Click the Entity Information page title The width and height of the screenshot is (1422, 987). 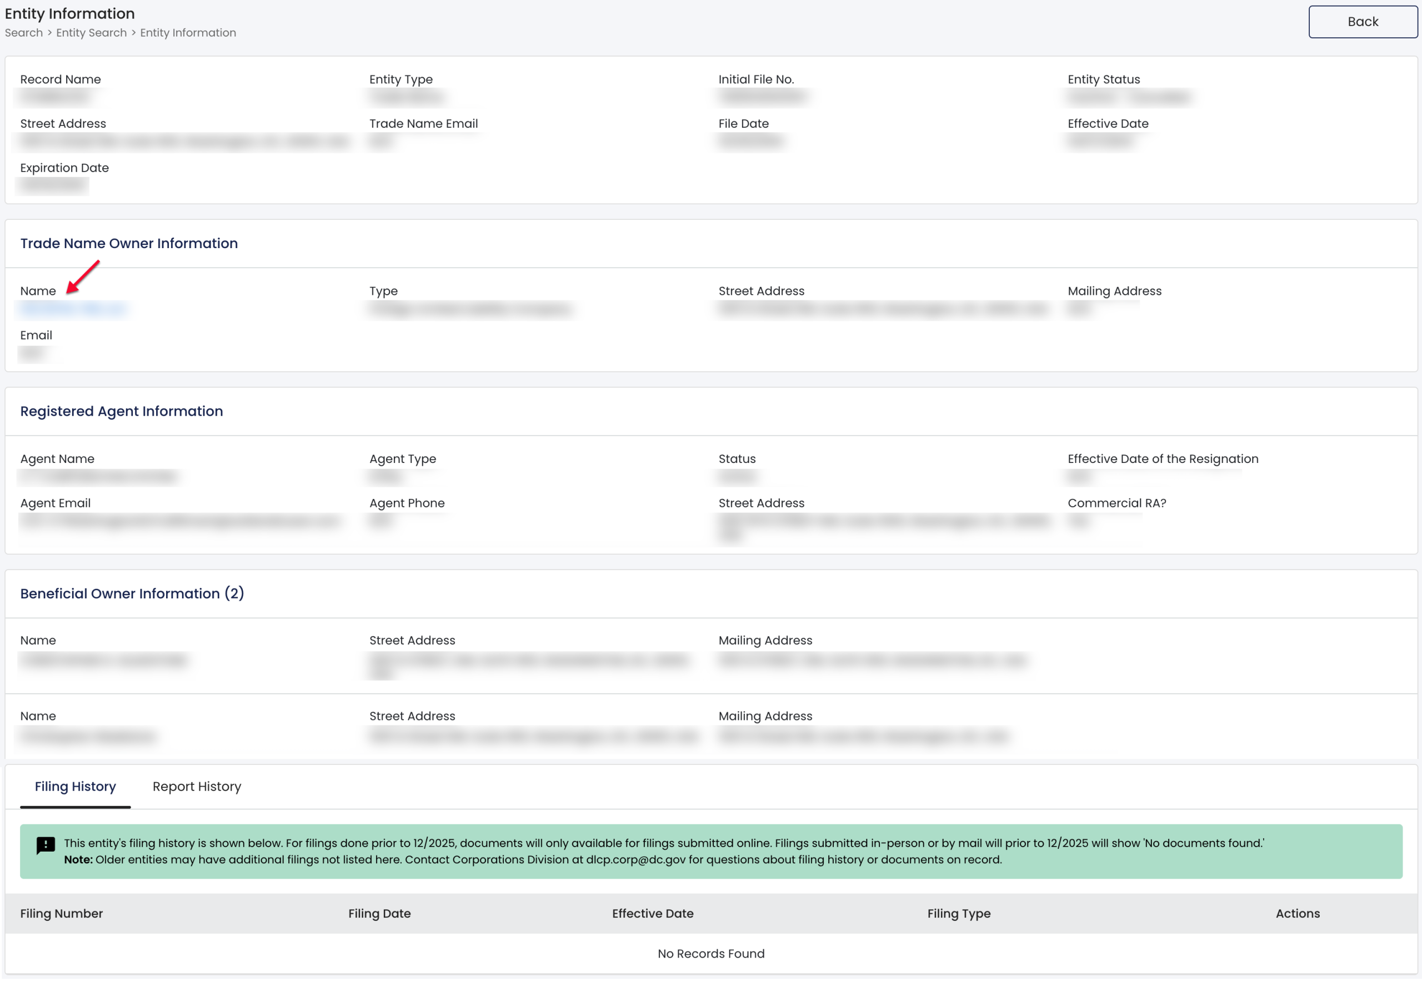(x=69, y=14)
